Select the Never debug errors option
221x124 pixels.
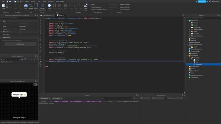93,4
